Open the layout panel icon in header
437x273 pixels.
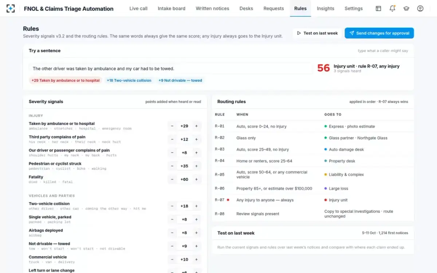pos(378,8)
